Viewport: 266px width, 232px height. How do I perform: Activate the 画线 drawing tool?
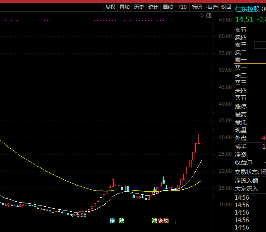pos(168,7)
